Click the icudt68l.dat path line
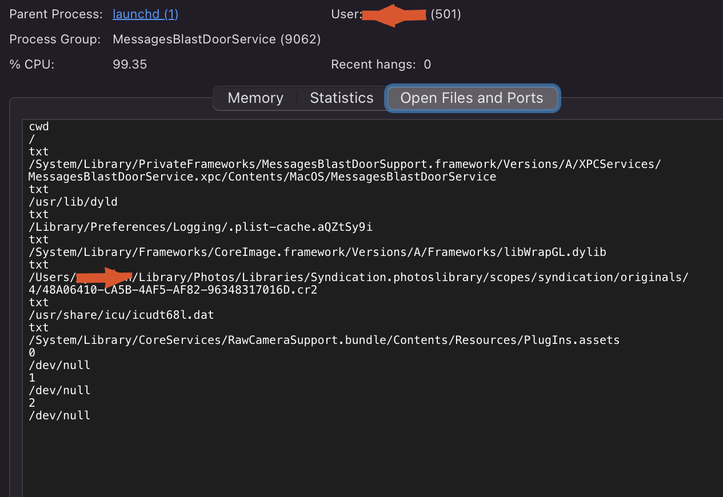 [121, 315]
